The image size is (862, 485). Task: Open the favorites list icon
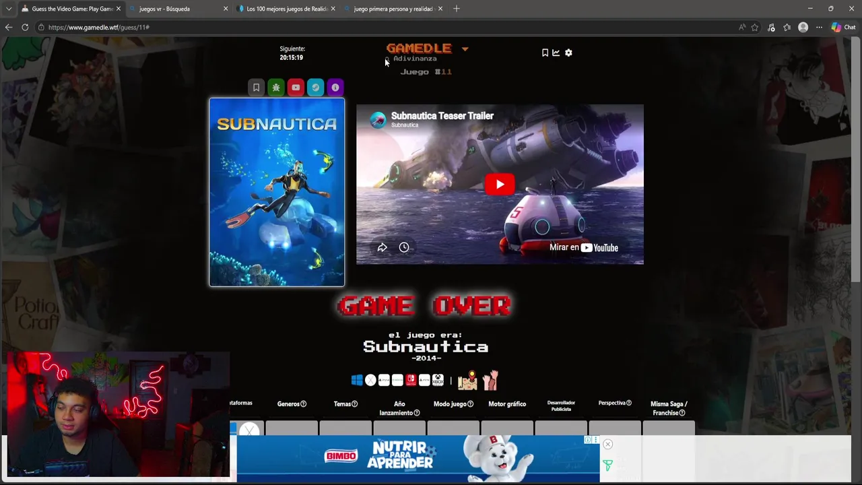coord(787,27)
